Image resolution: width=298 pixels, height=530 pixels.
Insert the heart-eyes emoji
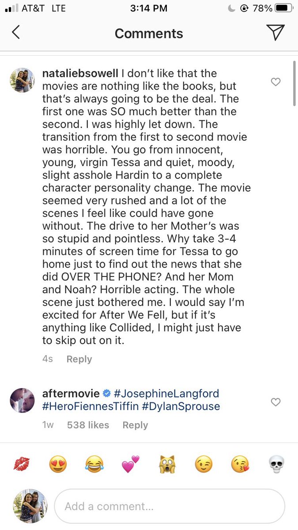57,464
